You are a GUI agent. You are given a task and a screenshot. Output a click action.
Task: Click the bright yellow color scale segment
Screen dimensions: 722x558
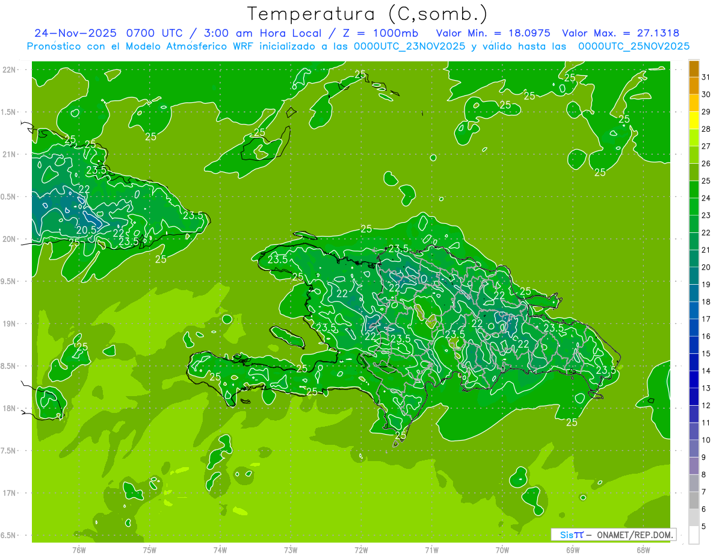[x=694, y=120]
